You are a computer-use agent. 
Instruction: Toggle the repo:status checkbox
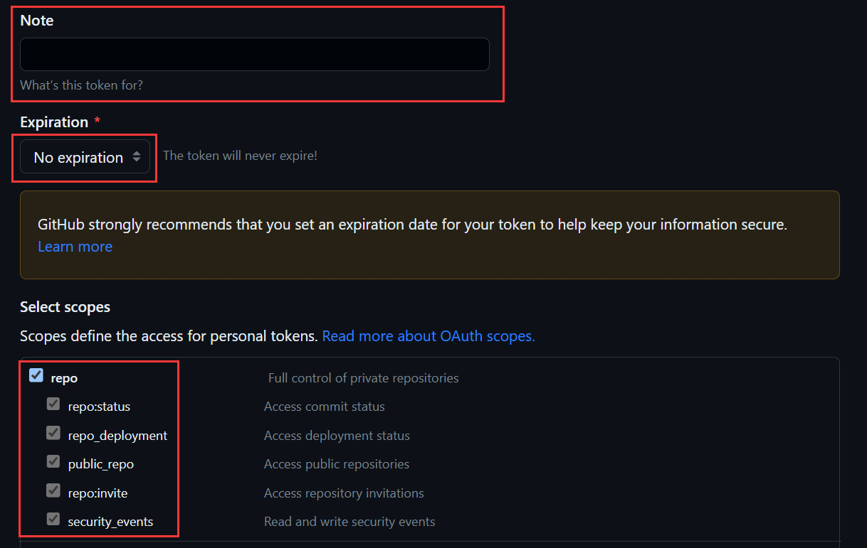(x=53, y=404)
